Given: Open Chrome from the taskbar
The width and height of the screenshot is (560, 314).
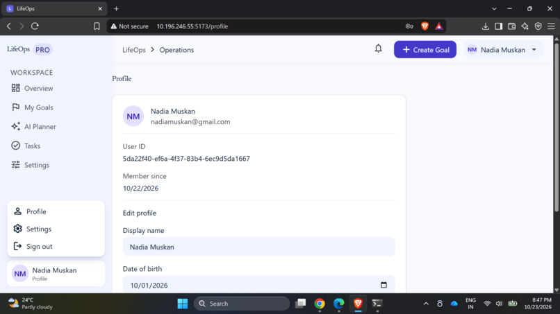Looking at the screenshot, I should (x=320, y=304).
